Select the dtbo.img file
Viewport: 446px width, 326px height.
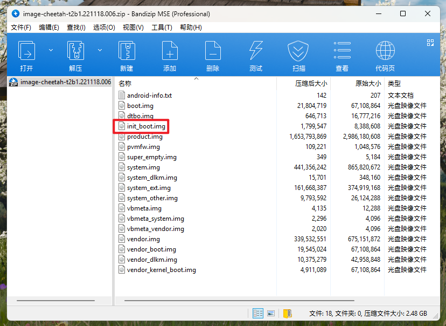[140, 116]
